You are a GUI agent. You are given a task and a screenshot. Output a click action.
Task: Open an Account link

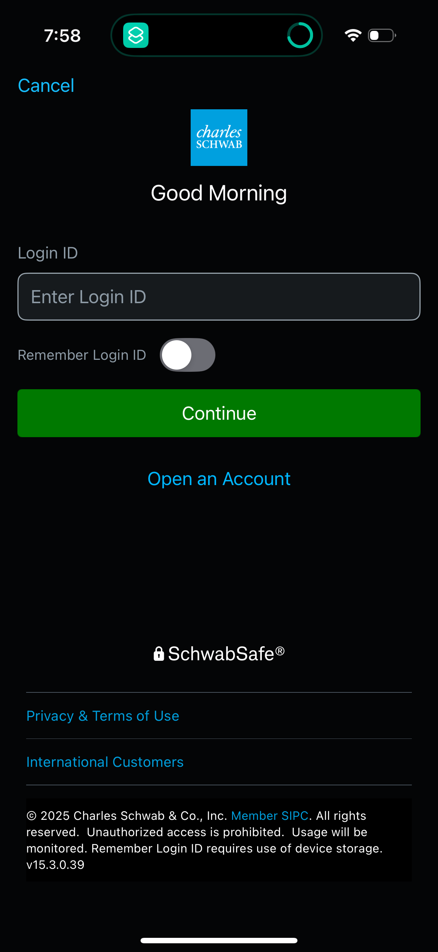(x=219, y=479)
